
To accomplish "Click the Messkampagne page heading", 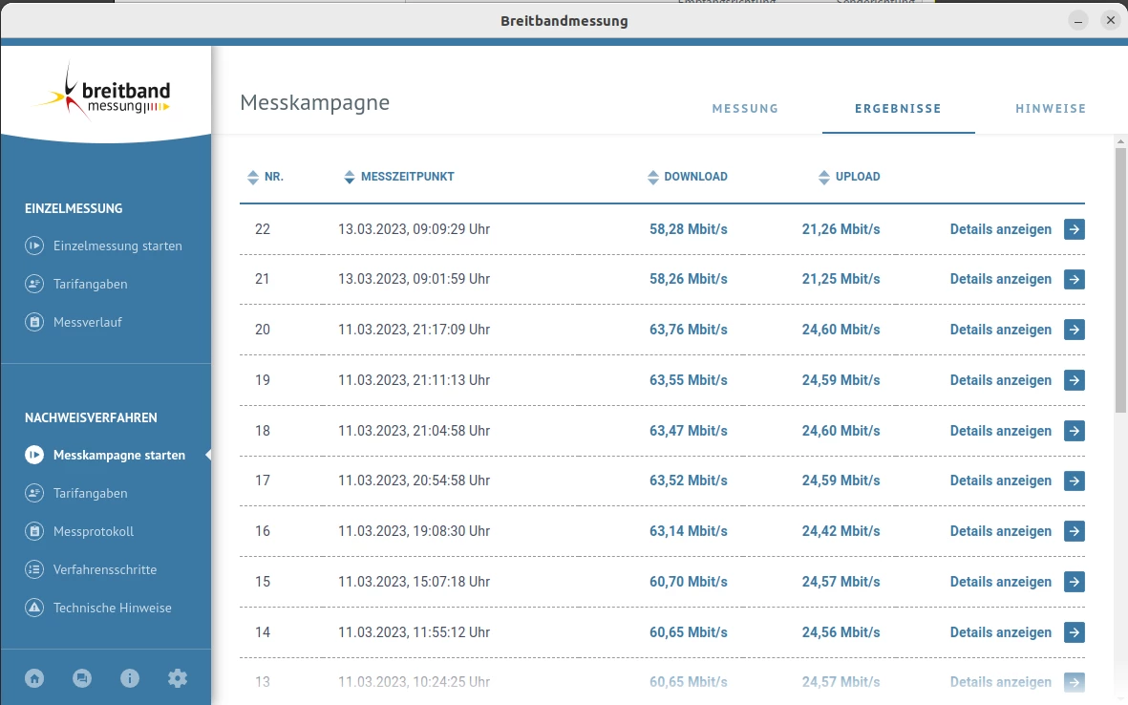I will coord(314,103).
